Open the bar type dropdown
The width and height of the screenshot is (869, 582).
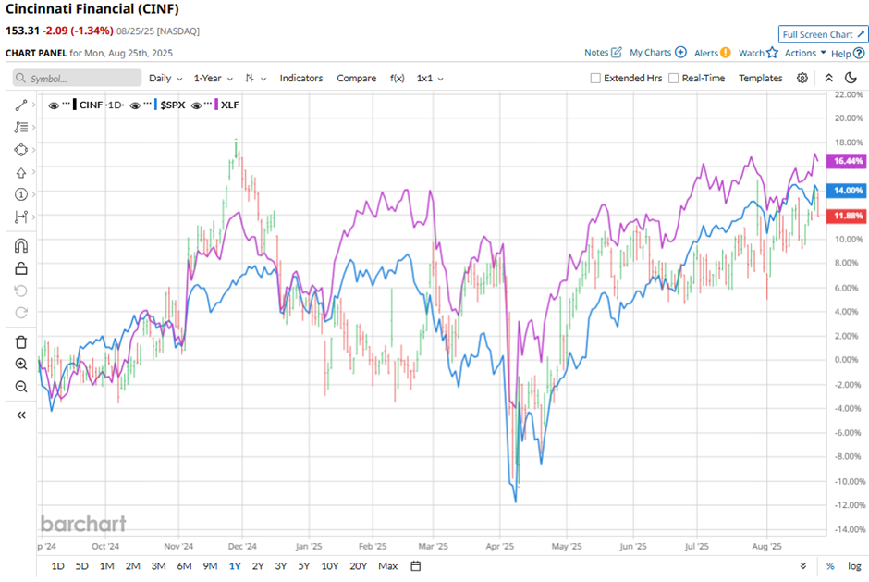tap(255, 79)
